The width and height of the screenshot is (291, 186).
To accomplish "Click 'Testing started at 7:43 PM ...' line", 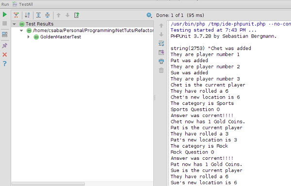I will pos(213,30).
